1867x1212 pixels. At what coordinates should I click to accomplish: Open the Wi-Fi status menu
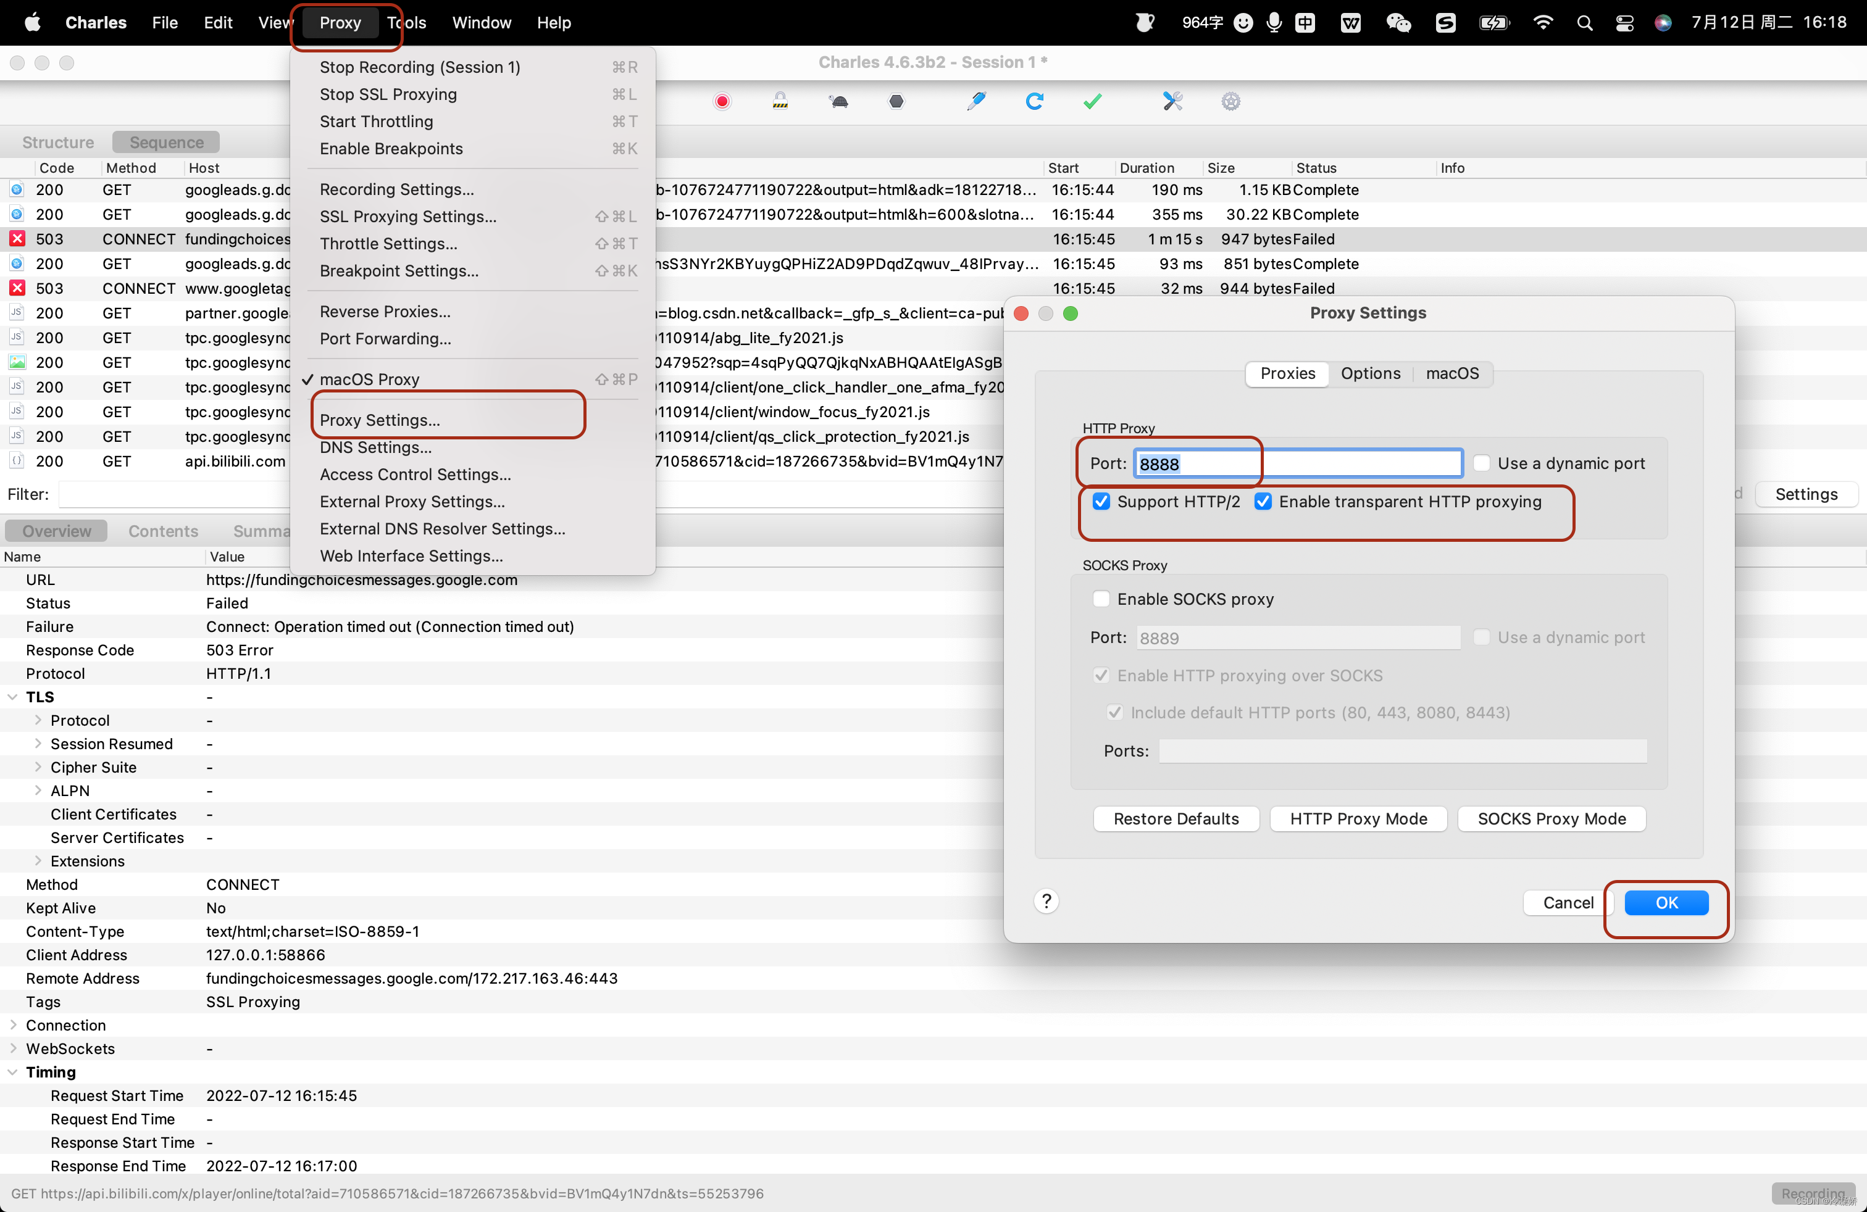click(x=1542, y=23)
